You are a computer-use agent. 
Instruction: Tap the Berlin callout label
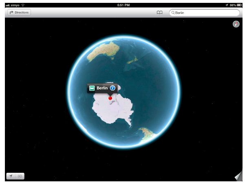[x=102, y=88]
